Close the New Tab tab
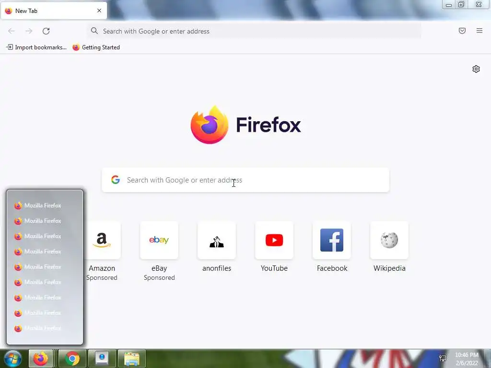Image resolution: width=491 pixels, height=368 pixels. (x=99, y=11)
